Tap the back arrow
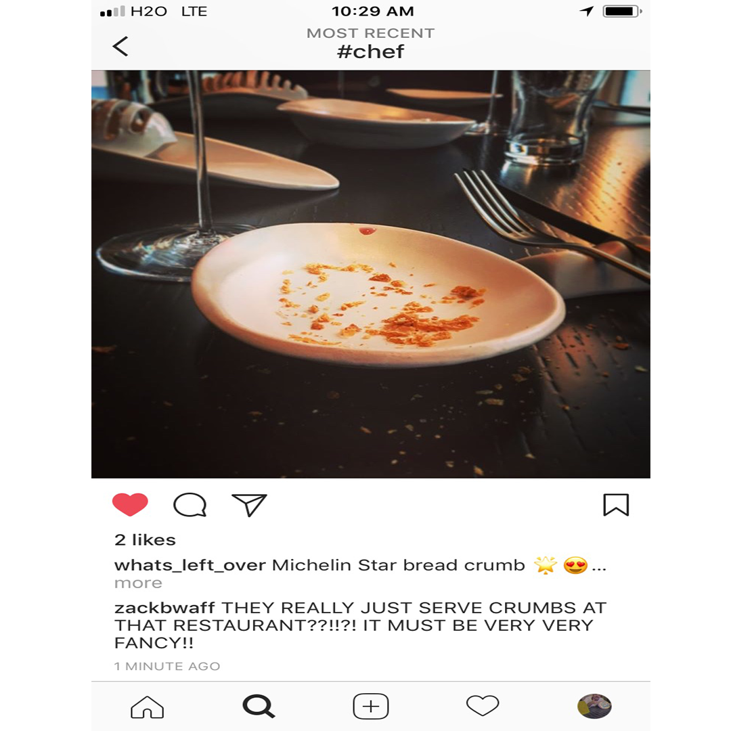The height and width of the screenshot is (731, 731). point(120,46)
